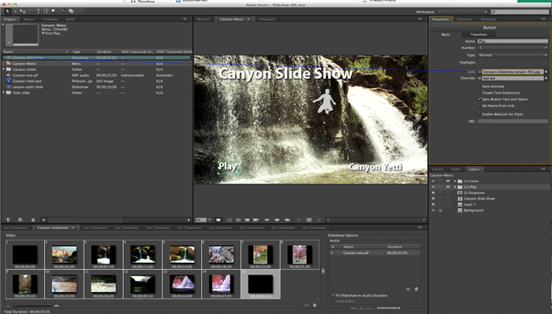Switch to the Timelines tab

50,20
